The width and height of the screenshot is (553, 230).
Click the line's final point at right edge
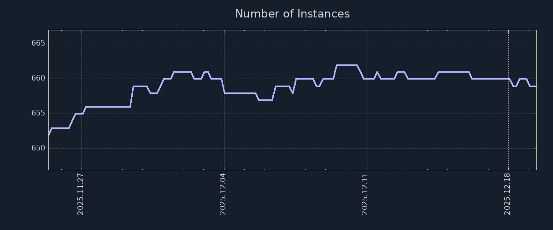click(536, 86)
